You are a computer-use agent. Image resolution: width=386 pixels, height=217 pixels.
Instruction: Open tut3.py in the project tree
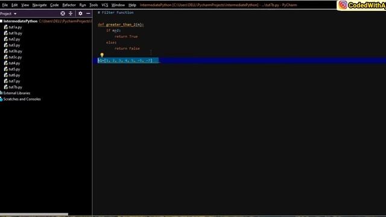(x=14, y=45)
